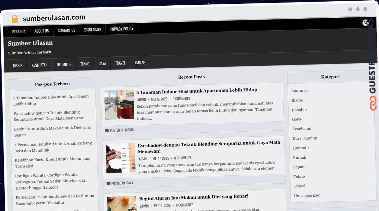Select the Kesehatan category tab
This screenshot has height=211, width=379.
coord(39,65)
